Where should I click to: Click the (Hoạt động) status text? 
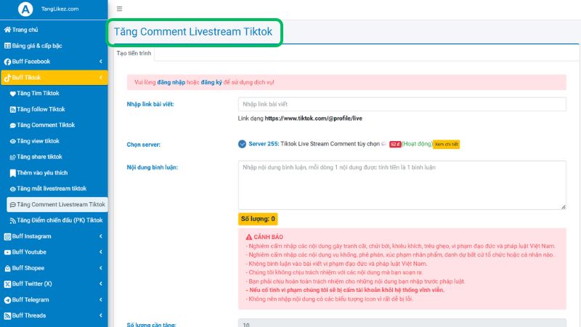[417, 144]
